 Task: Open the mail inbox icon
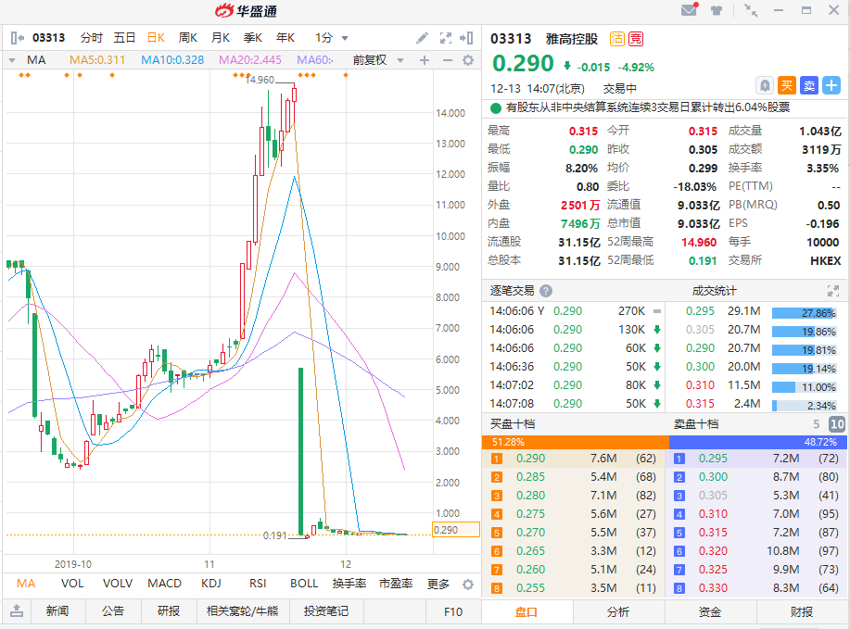pos(689,11)
